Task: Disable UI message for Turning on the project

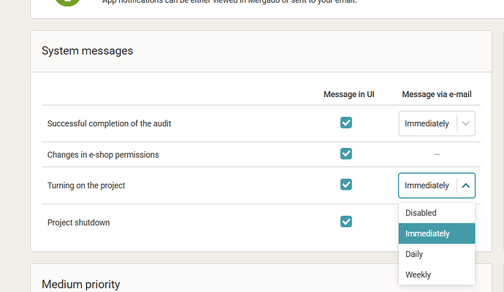Action: click(x=346, y=185)
